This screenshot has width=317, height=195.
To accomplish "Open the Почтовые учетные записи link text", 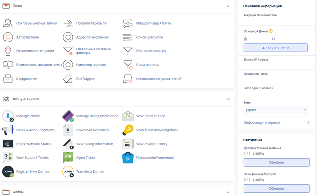I will [37, 23].
